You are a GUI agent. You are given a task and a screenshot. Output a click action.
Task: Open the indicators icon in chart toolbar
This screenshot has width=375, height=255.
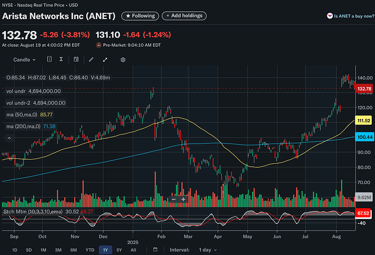[49, 59]
